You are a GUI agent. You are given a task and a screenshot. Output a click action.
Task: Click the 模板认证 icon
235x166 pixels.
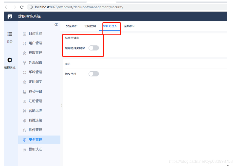pyautogui.click(x=25, y=150)
